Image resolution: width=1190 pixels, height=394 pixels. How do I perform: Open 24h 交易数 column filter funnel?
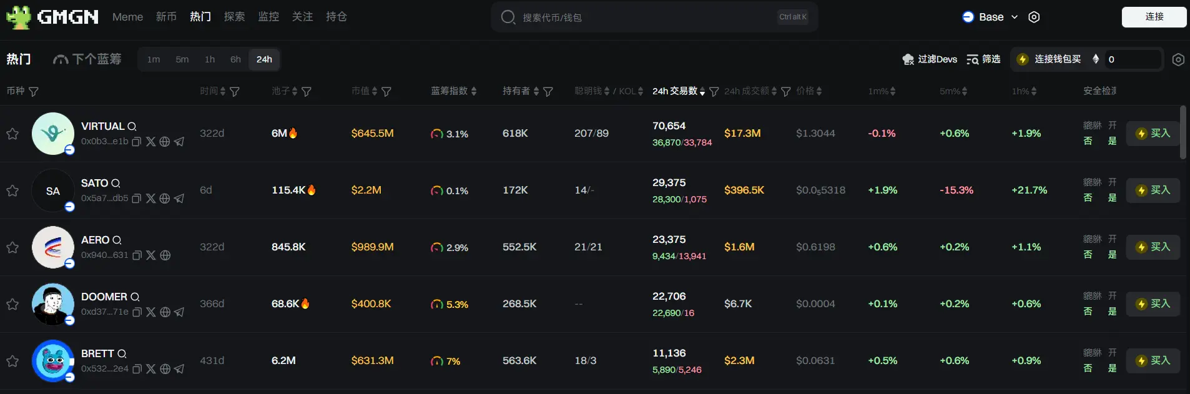[x=714, y=92]
